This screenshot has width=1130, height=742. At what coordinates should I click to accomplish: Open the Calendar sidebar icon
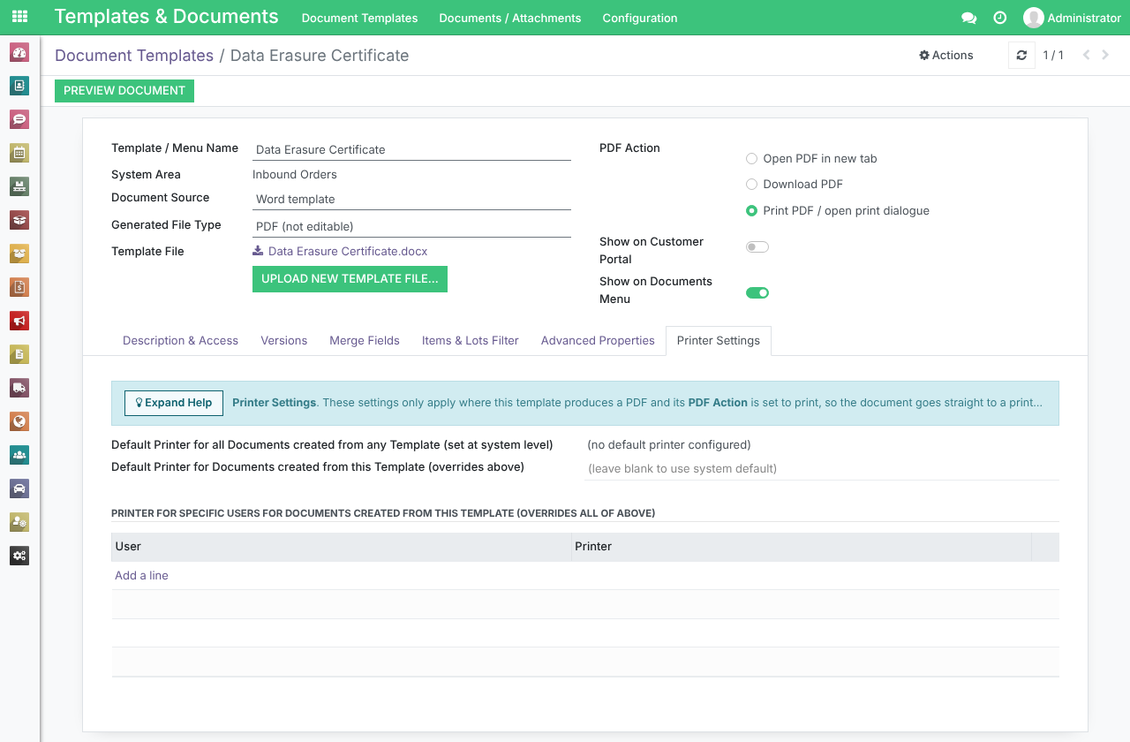pos(19,153)
